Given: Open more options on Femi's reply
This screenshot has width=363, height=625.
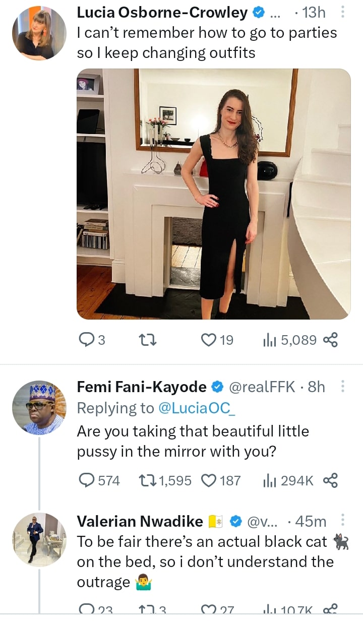Looking at the screenshot, I should 343,387.
